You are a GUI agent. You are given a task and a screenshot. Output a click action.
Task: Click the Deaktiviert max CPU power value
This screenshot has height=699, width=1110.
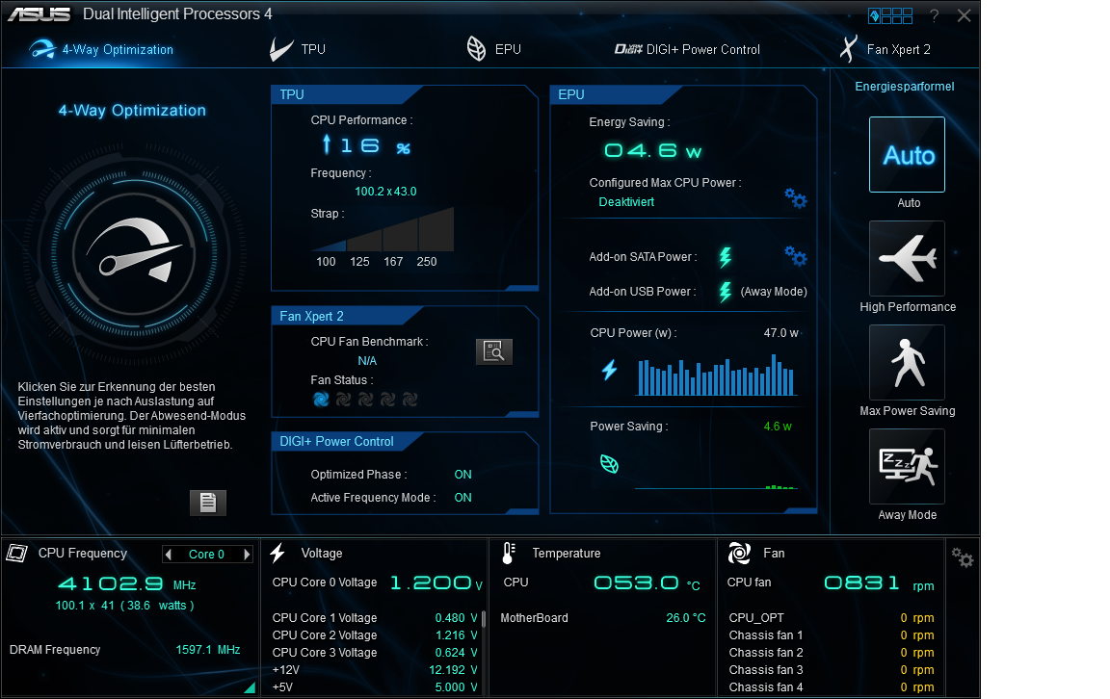click(626, 202)
